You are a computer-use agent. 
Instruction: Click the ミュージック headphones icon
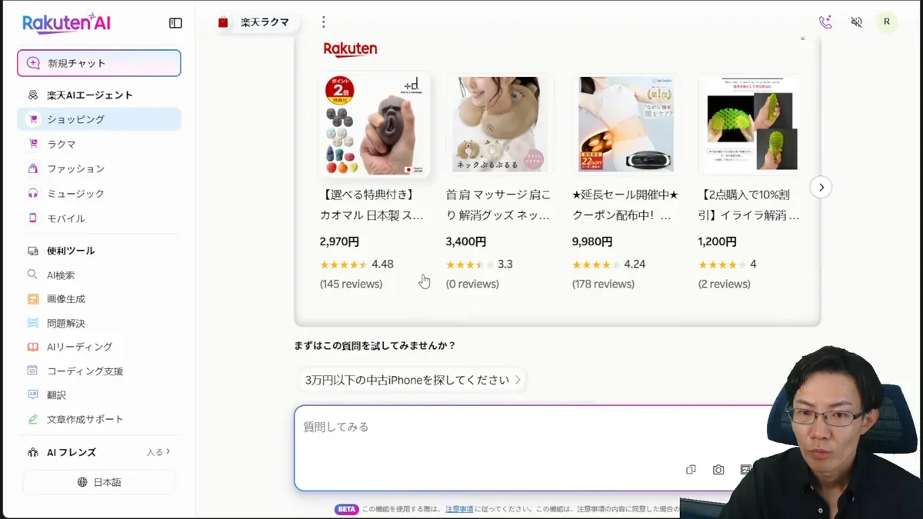(32, 193)
